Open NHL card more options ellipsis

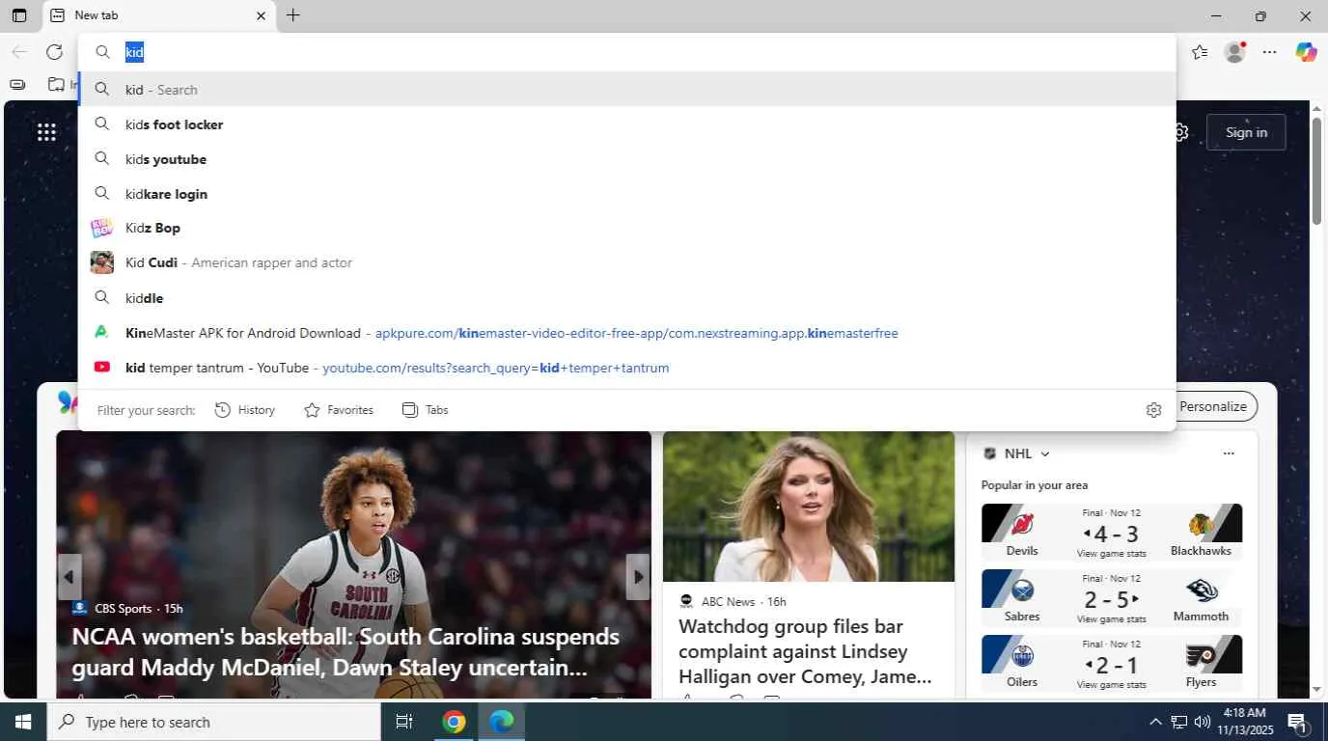click(1229, 453)
